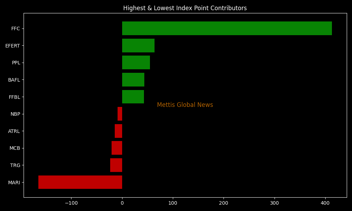Click the '400' x-axis tick label

tap(325, 203)
